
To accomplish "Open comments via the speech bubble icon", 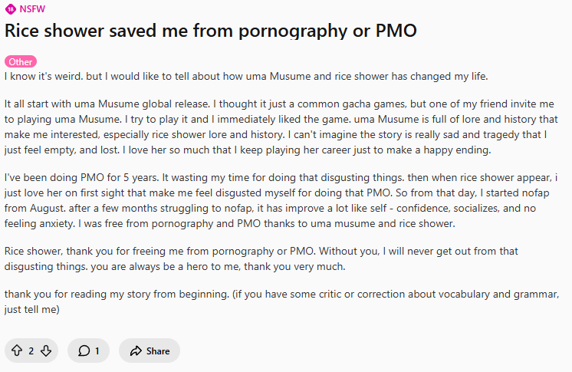I will click(x=84, y=351).
